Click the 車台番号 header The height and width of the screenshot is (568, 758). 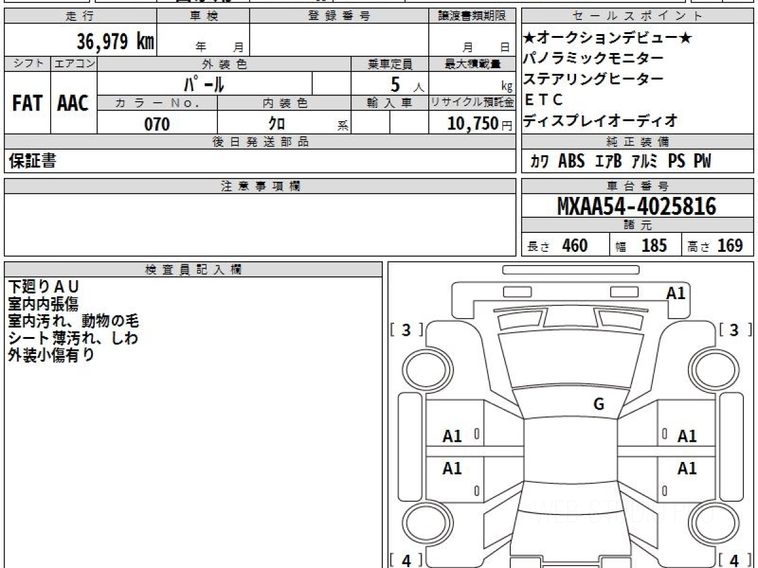tap(637, 186)
